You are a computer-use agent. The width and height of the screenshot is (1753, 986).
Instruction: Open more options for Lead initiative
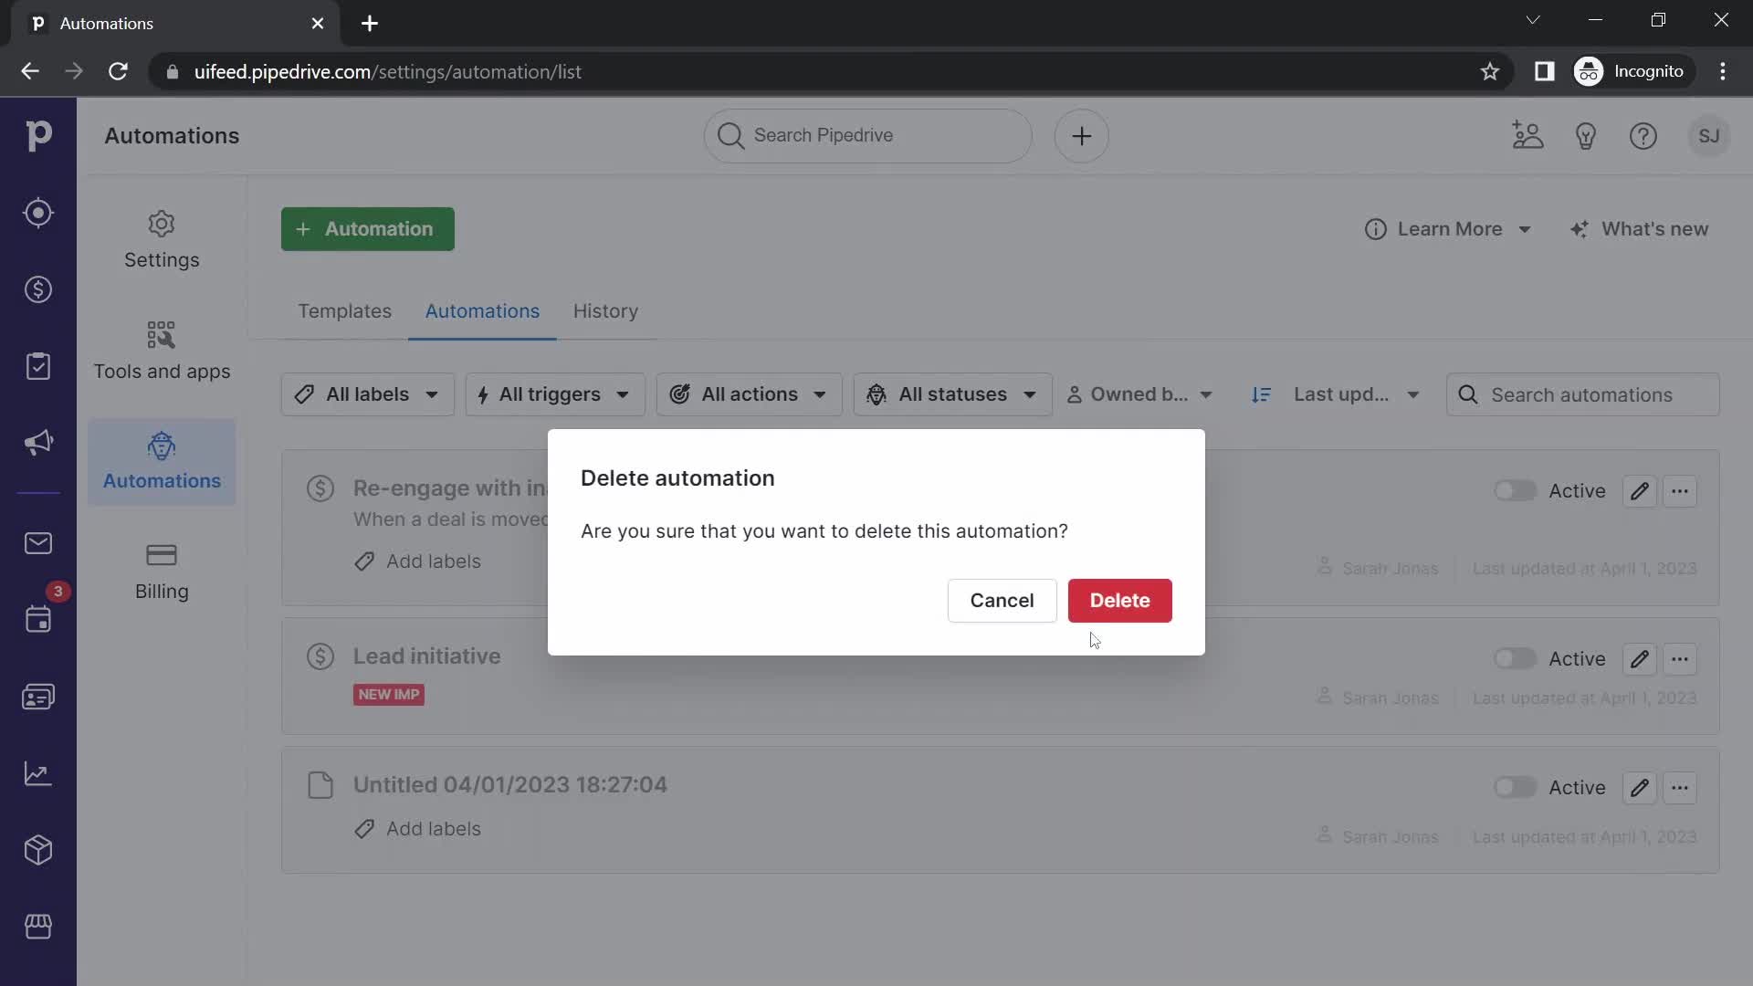coord(1680,659)
